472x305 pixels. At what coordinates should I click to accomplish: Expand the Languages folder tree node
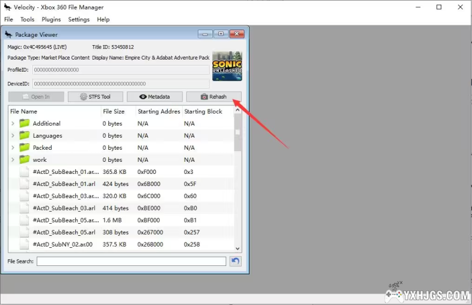point(13,135)
